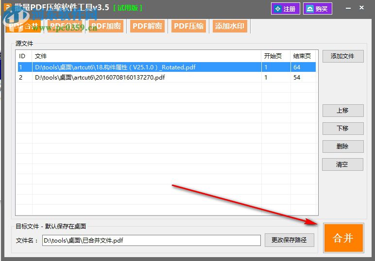Move file up with 上移

click(x=343, y=110)
